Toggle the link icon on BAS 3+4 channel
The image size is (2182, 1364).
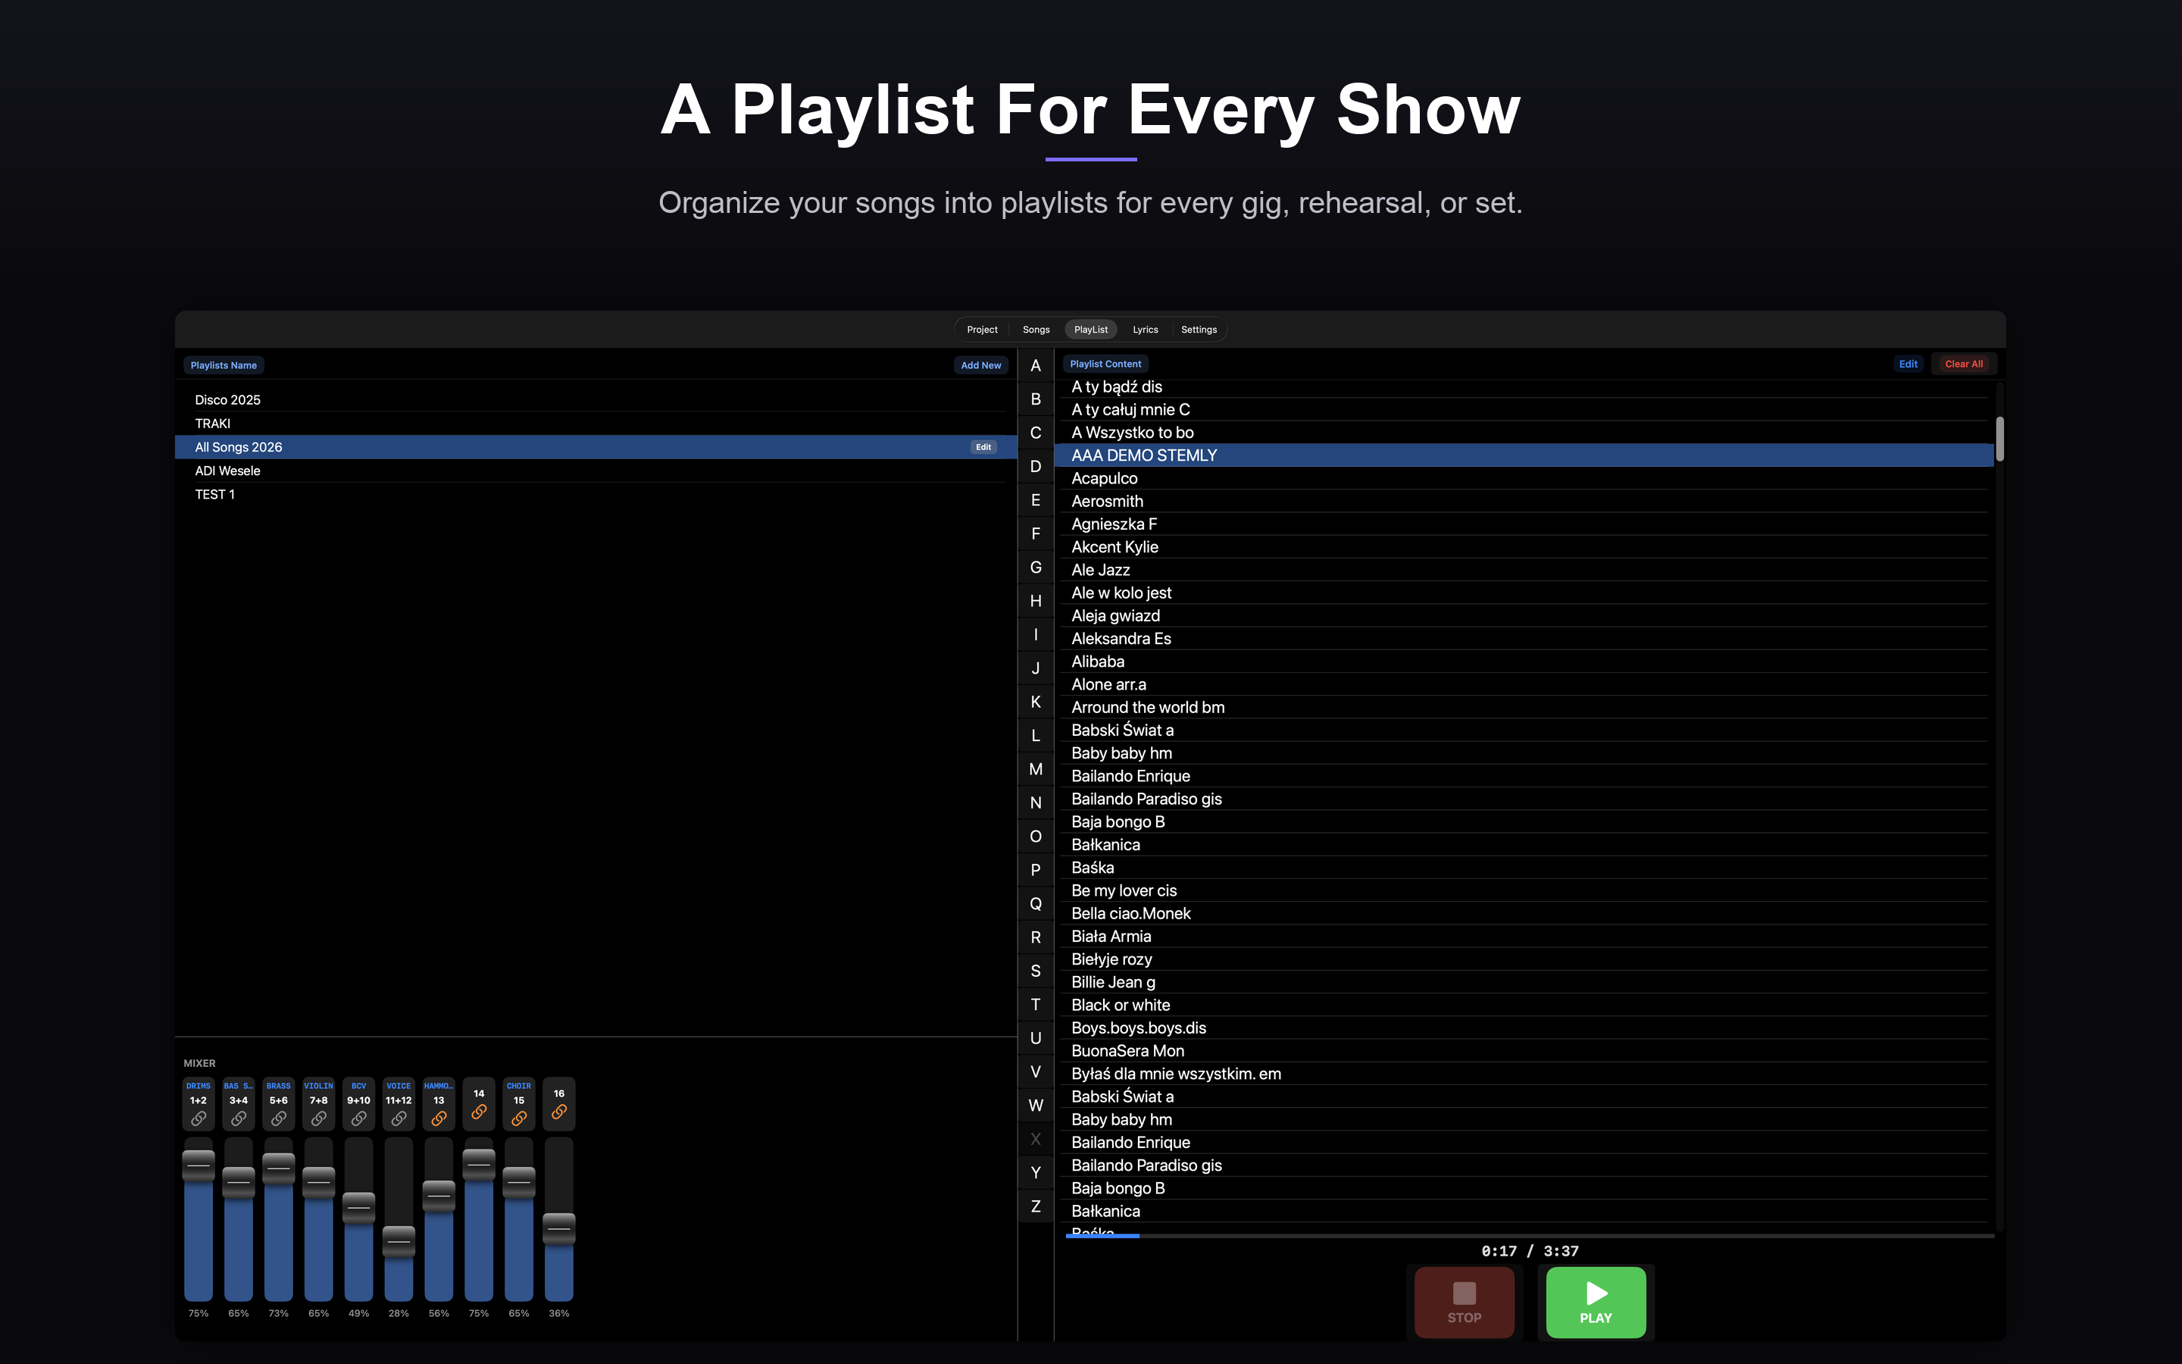238,1118
